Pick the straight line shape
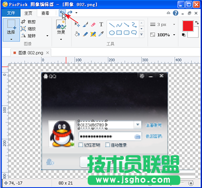 tap(112, 25)
